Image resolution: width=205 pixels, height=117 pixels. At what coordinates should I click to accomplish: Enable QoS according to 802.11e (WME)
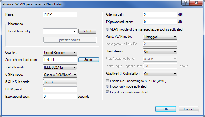click(x=107, y=81)
